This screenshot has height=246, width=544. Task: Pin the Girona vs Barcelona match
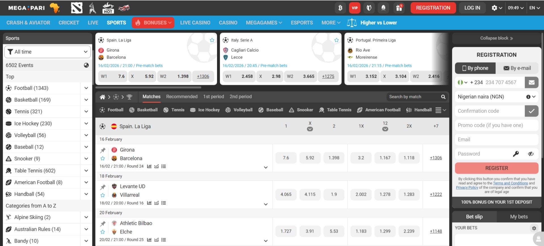(x=103, y=150)
